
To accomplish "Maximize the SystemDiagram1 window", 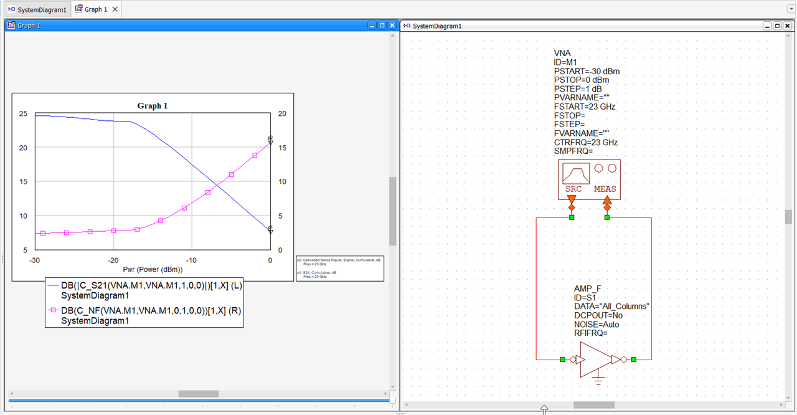I will (x=777, y=26).
